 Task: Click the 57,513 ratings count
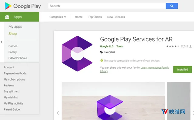(184, 46)
